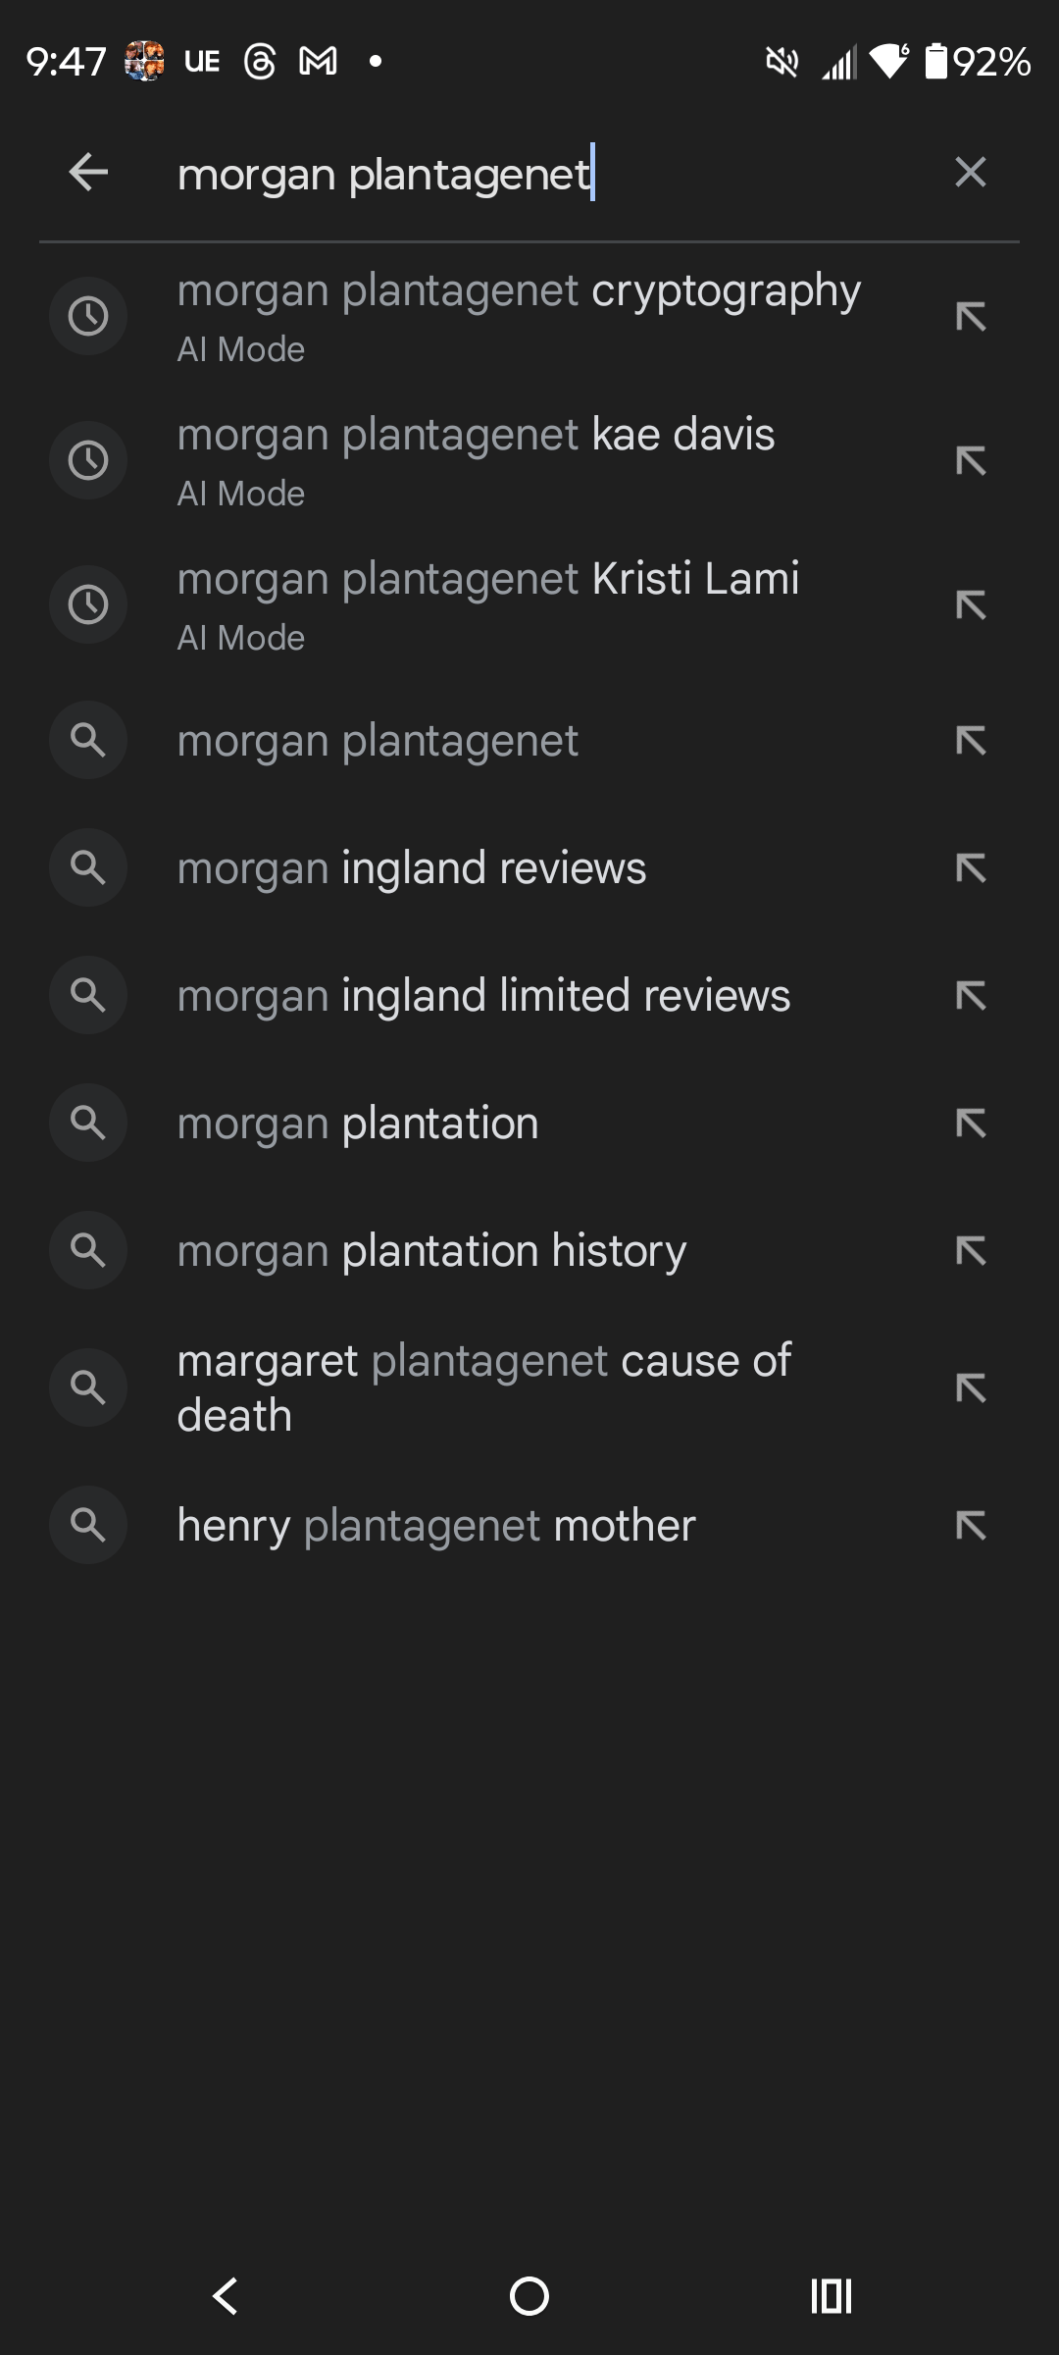The width and height of the screenshot is (1059, 2355).
Task: Click the search icon next to morgan plantation
Action: coord(87,1124)
